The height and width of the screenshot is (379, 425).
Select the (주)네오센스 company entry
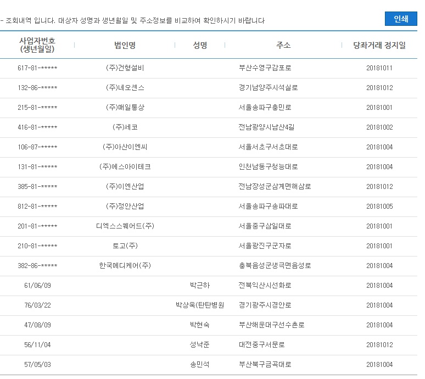click(x=125, y=87)
